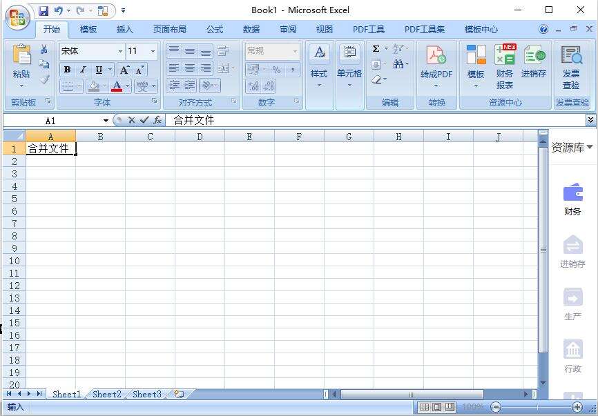Click the formula bar showing 合并文件
This screenshot has width=598, height=416.
coord(375,120)
